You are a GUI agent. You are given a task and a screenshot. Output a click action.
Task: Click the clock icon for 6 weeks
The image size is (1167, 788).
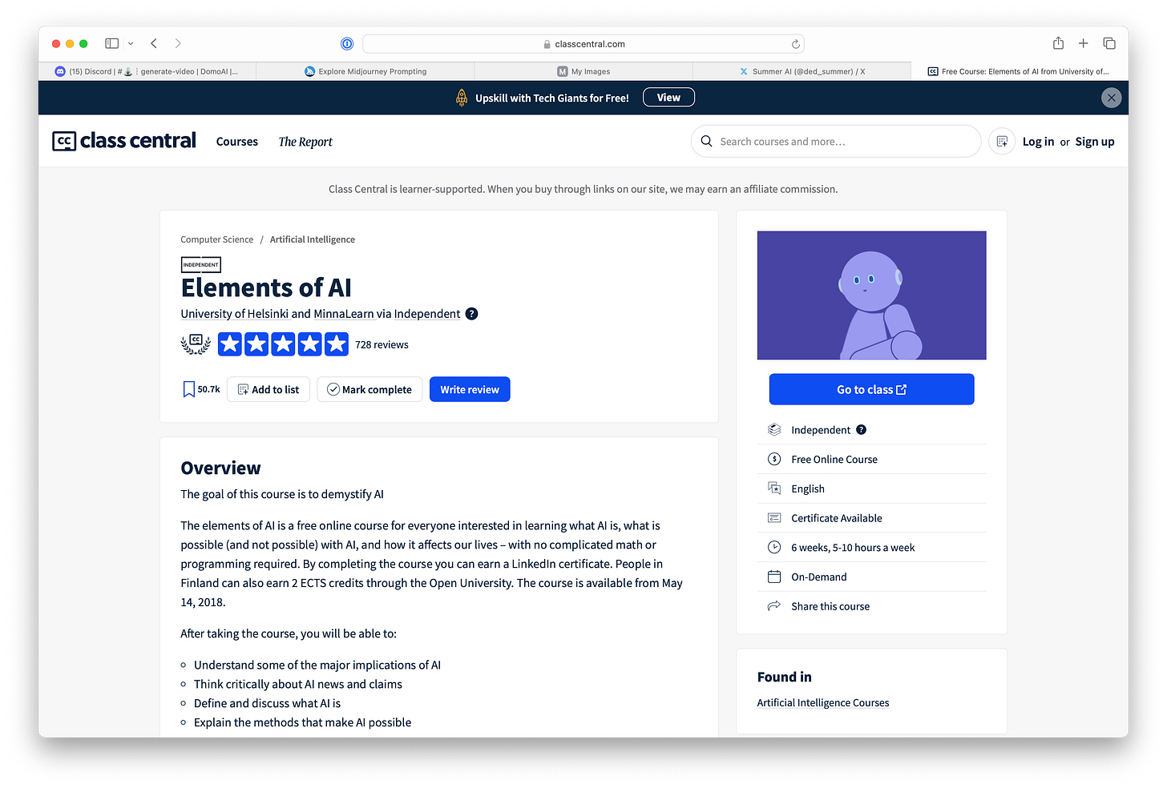(x=774, y=547)
